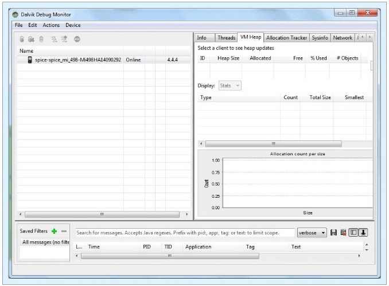
Task: Open the Edit menu
Action: [33, 25]
